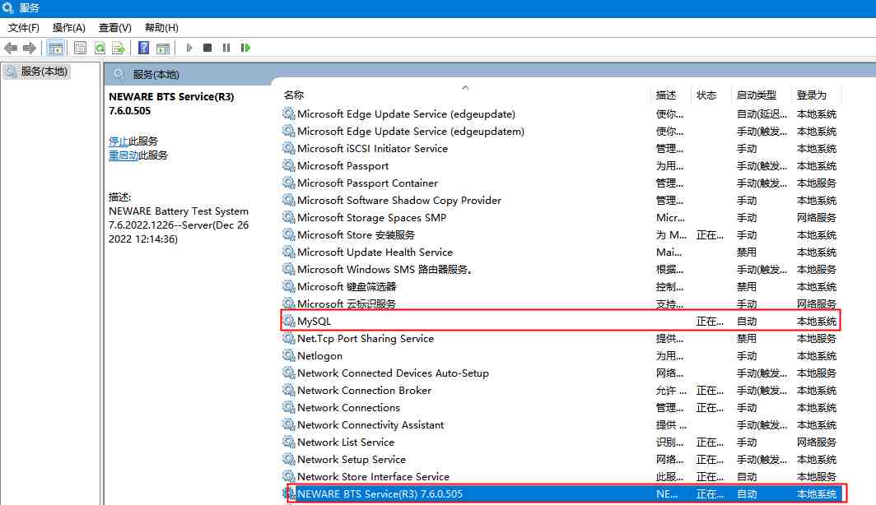
Task: Select the Microsoft Passport service row
Action: tap(560, 166)
